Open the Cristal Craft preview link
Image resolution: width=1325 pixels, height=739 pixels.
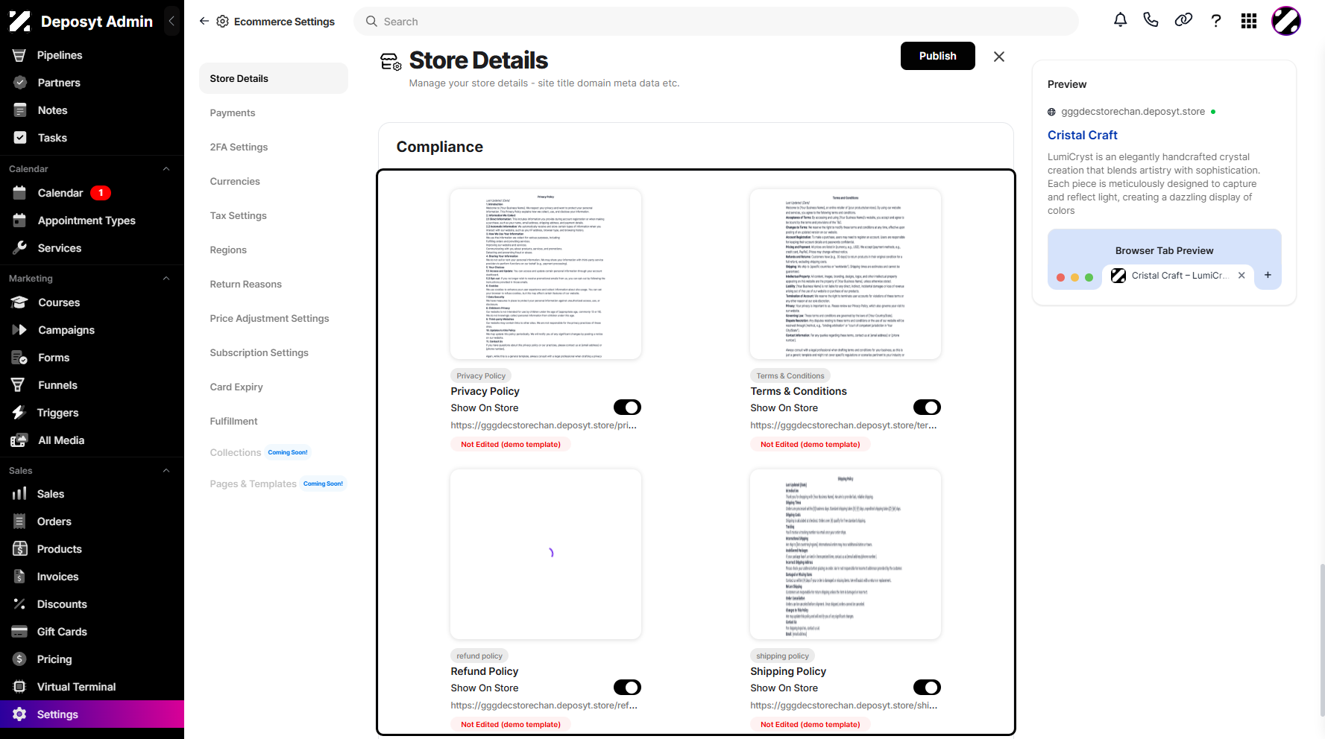tap(1082, 135)
